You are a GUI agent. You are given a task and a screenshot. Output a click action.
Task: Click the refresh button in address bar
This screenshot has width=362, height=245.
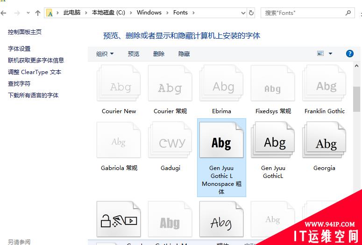pos(251,13)
